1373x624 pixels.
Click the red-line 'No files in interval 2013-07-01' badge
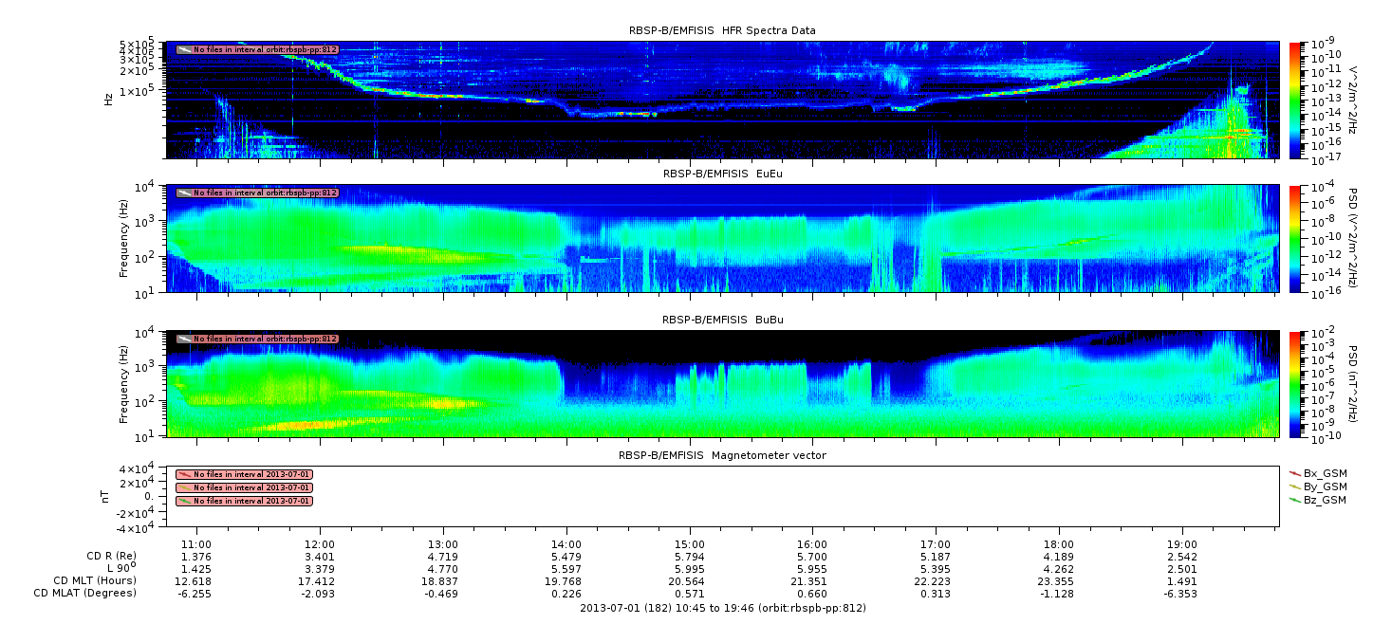244,474
